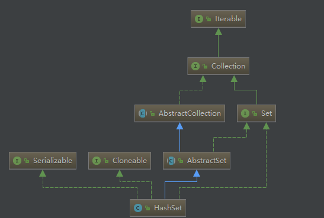
Task: Click the AbstractCollection abstract class icon
Action: [x=143, y=113]
